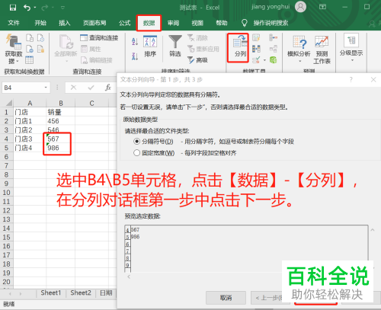Click cell containing 销量
Image resolution: width=381 pixels, height=310 pixels.
(61, 112)
